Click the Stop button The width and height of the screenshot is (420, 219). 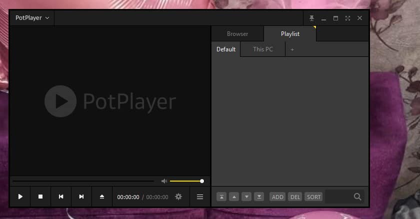40,197
